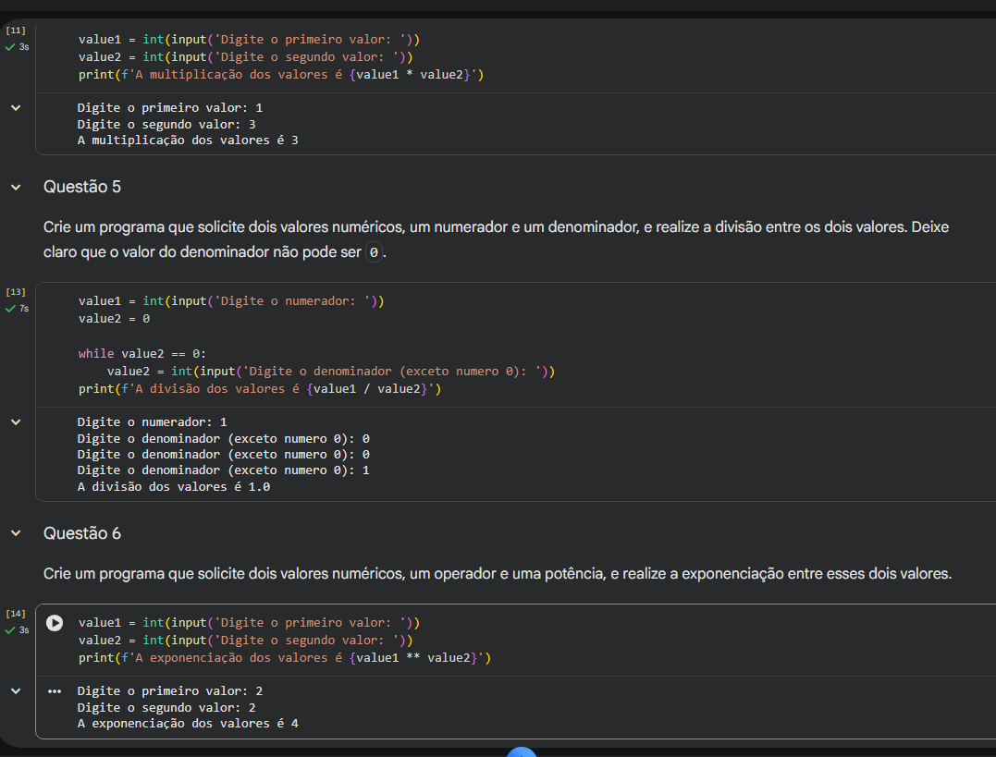996x757 pixels.
Task: Click output 'Digite o segundo valor: 3'
Action: coord(166,125)
